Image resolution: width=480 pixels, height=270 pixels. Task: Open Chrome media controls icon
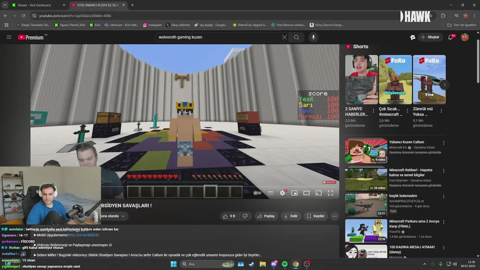point(456,16)
